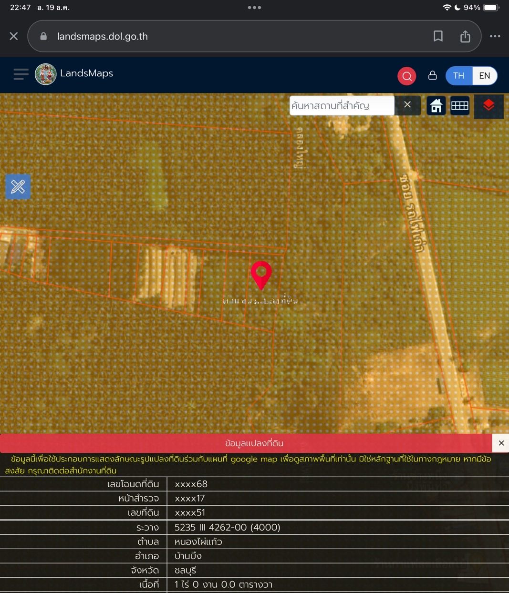Open the red map layers icon
Screen dimensions: 509x593
488,105
